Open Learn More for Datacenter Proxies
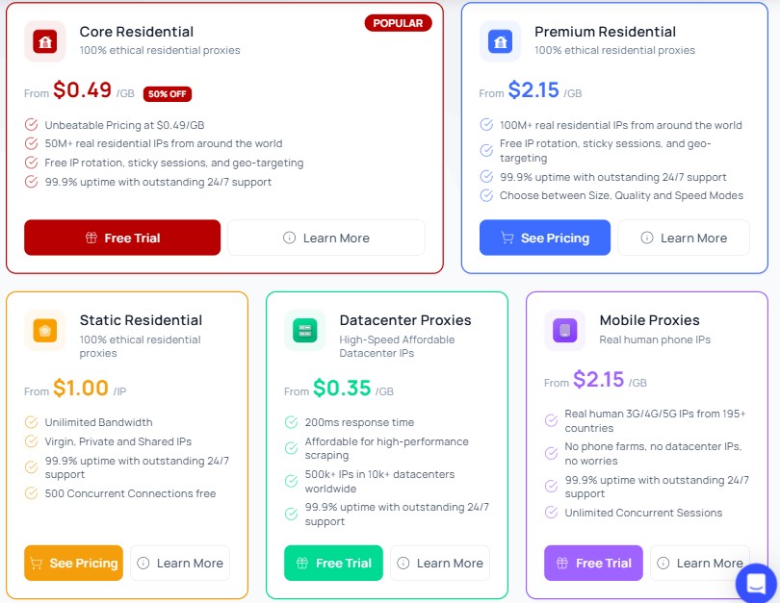 [440, 563]
